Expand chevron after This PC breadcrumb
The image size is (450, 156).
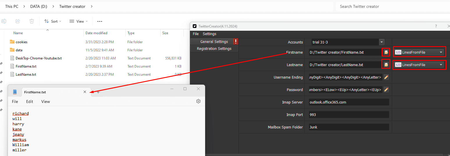pyautogui.click(x=24, y=6)
